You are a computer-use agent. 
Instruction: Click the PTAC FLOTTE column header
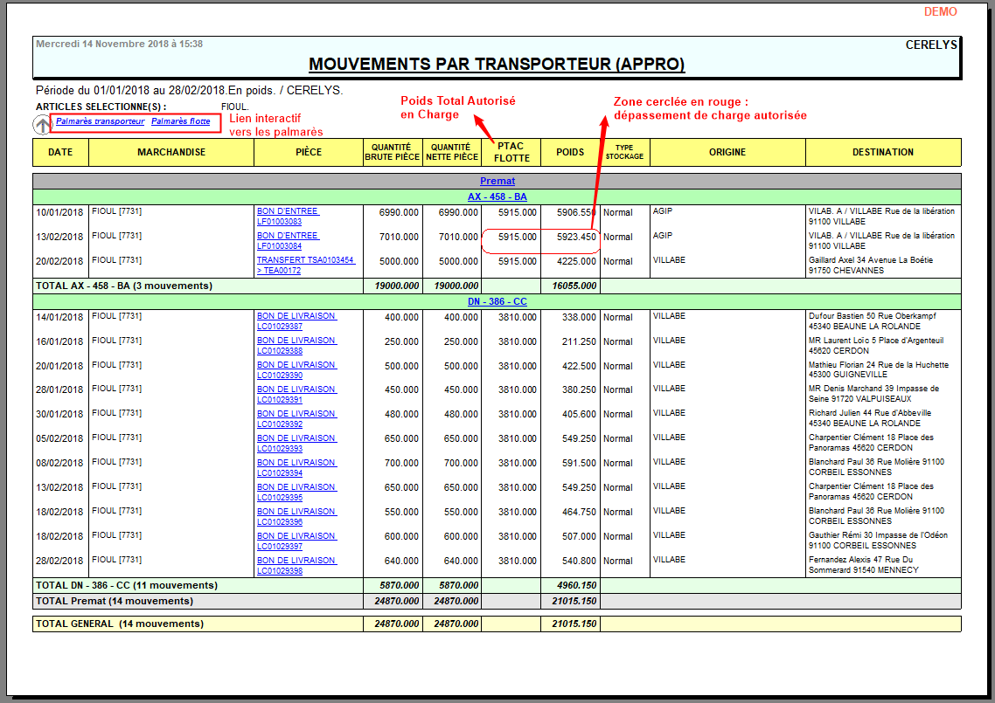point(511,152)
